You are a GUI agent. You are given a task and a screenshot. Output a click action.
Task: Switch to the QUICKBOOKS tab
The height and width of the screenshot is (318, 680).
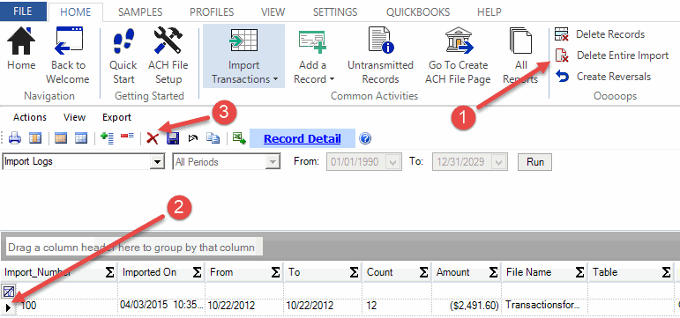418,12
